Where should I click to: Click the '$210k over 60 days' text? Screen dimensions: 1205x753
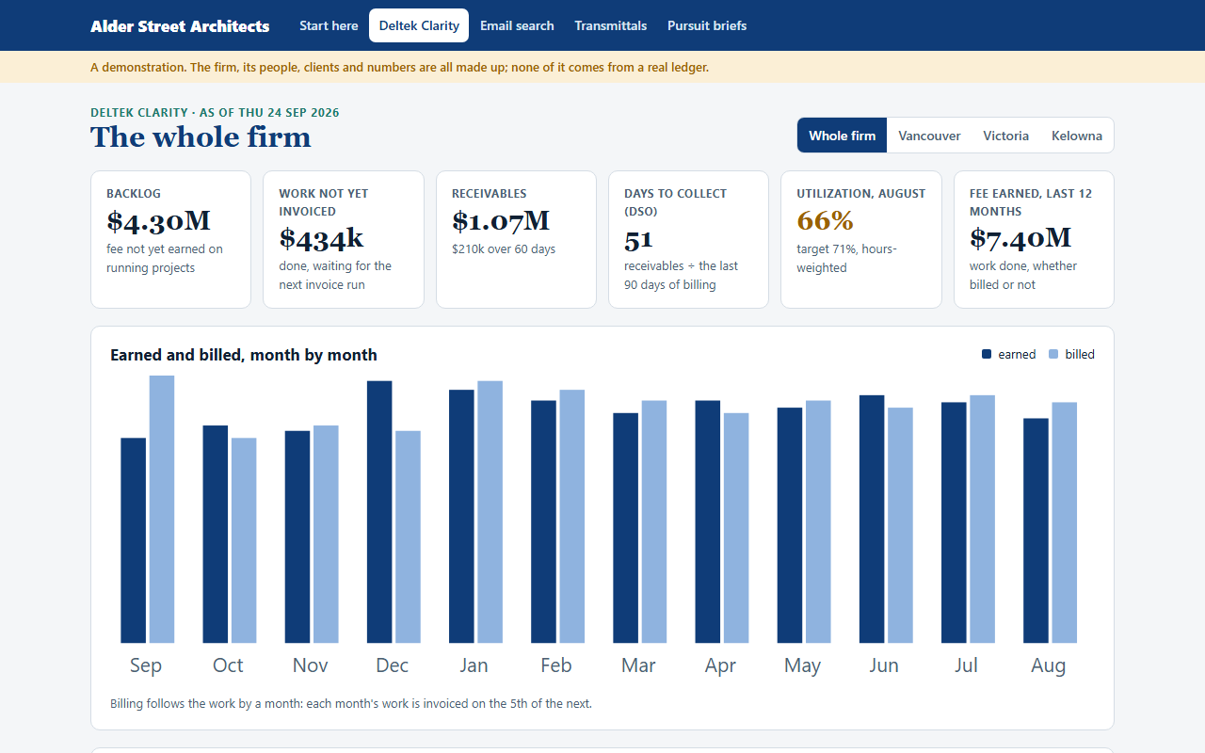(x=504, y=249)
